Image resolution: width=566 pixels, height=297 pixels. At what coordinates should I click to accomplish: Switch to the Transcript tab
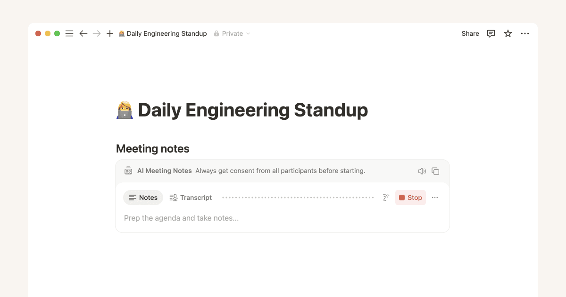click(191, 198)
